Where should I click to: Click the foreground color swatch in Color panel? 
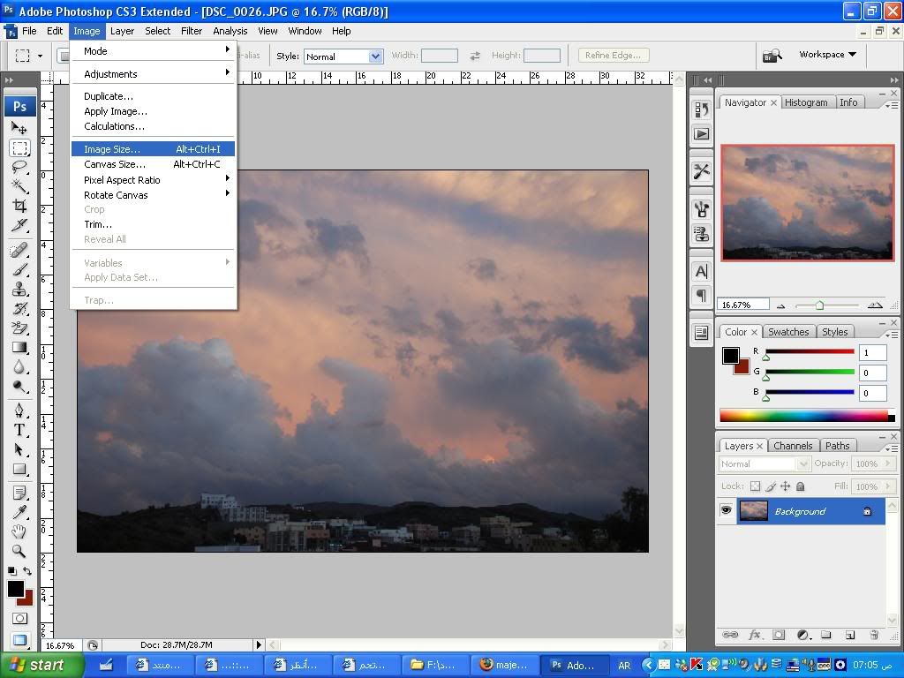pos(730,355)
